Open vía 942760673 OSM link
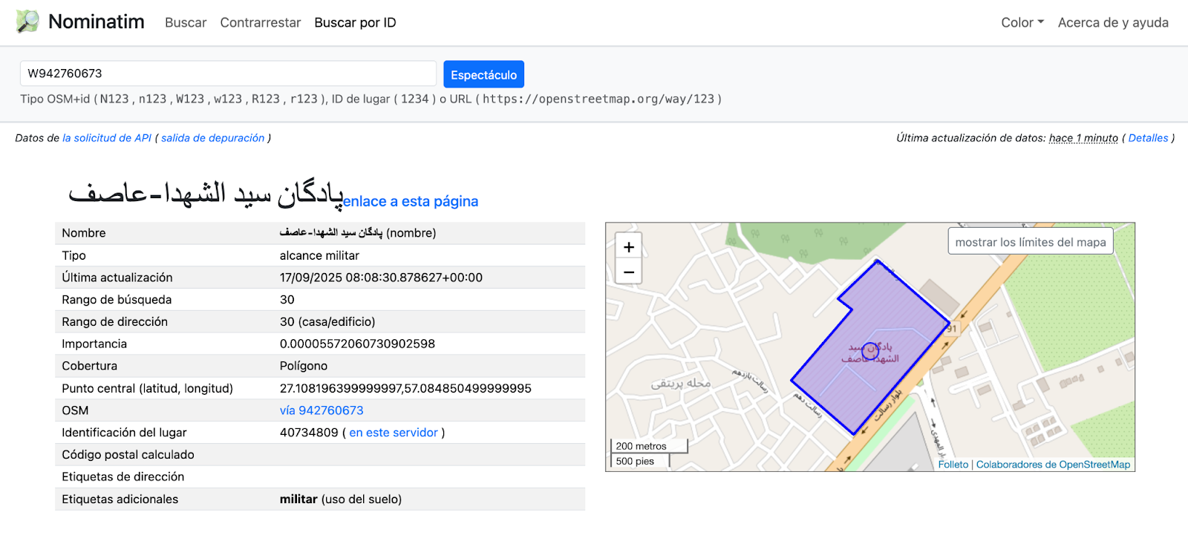 (x=322, y=410)
